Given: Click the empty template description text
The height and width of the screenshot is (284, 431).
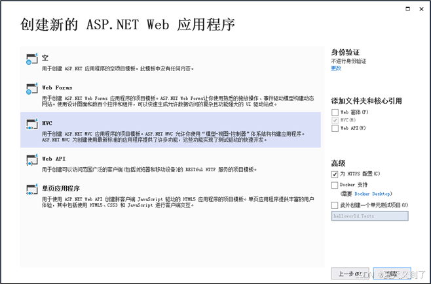Looking at the screenshot, I should coord(118,69).
